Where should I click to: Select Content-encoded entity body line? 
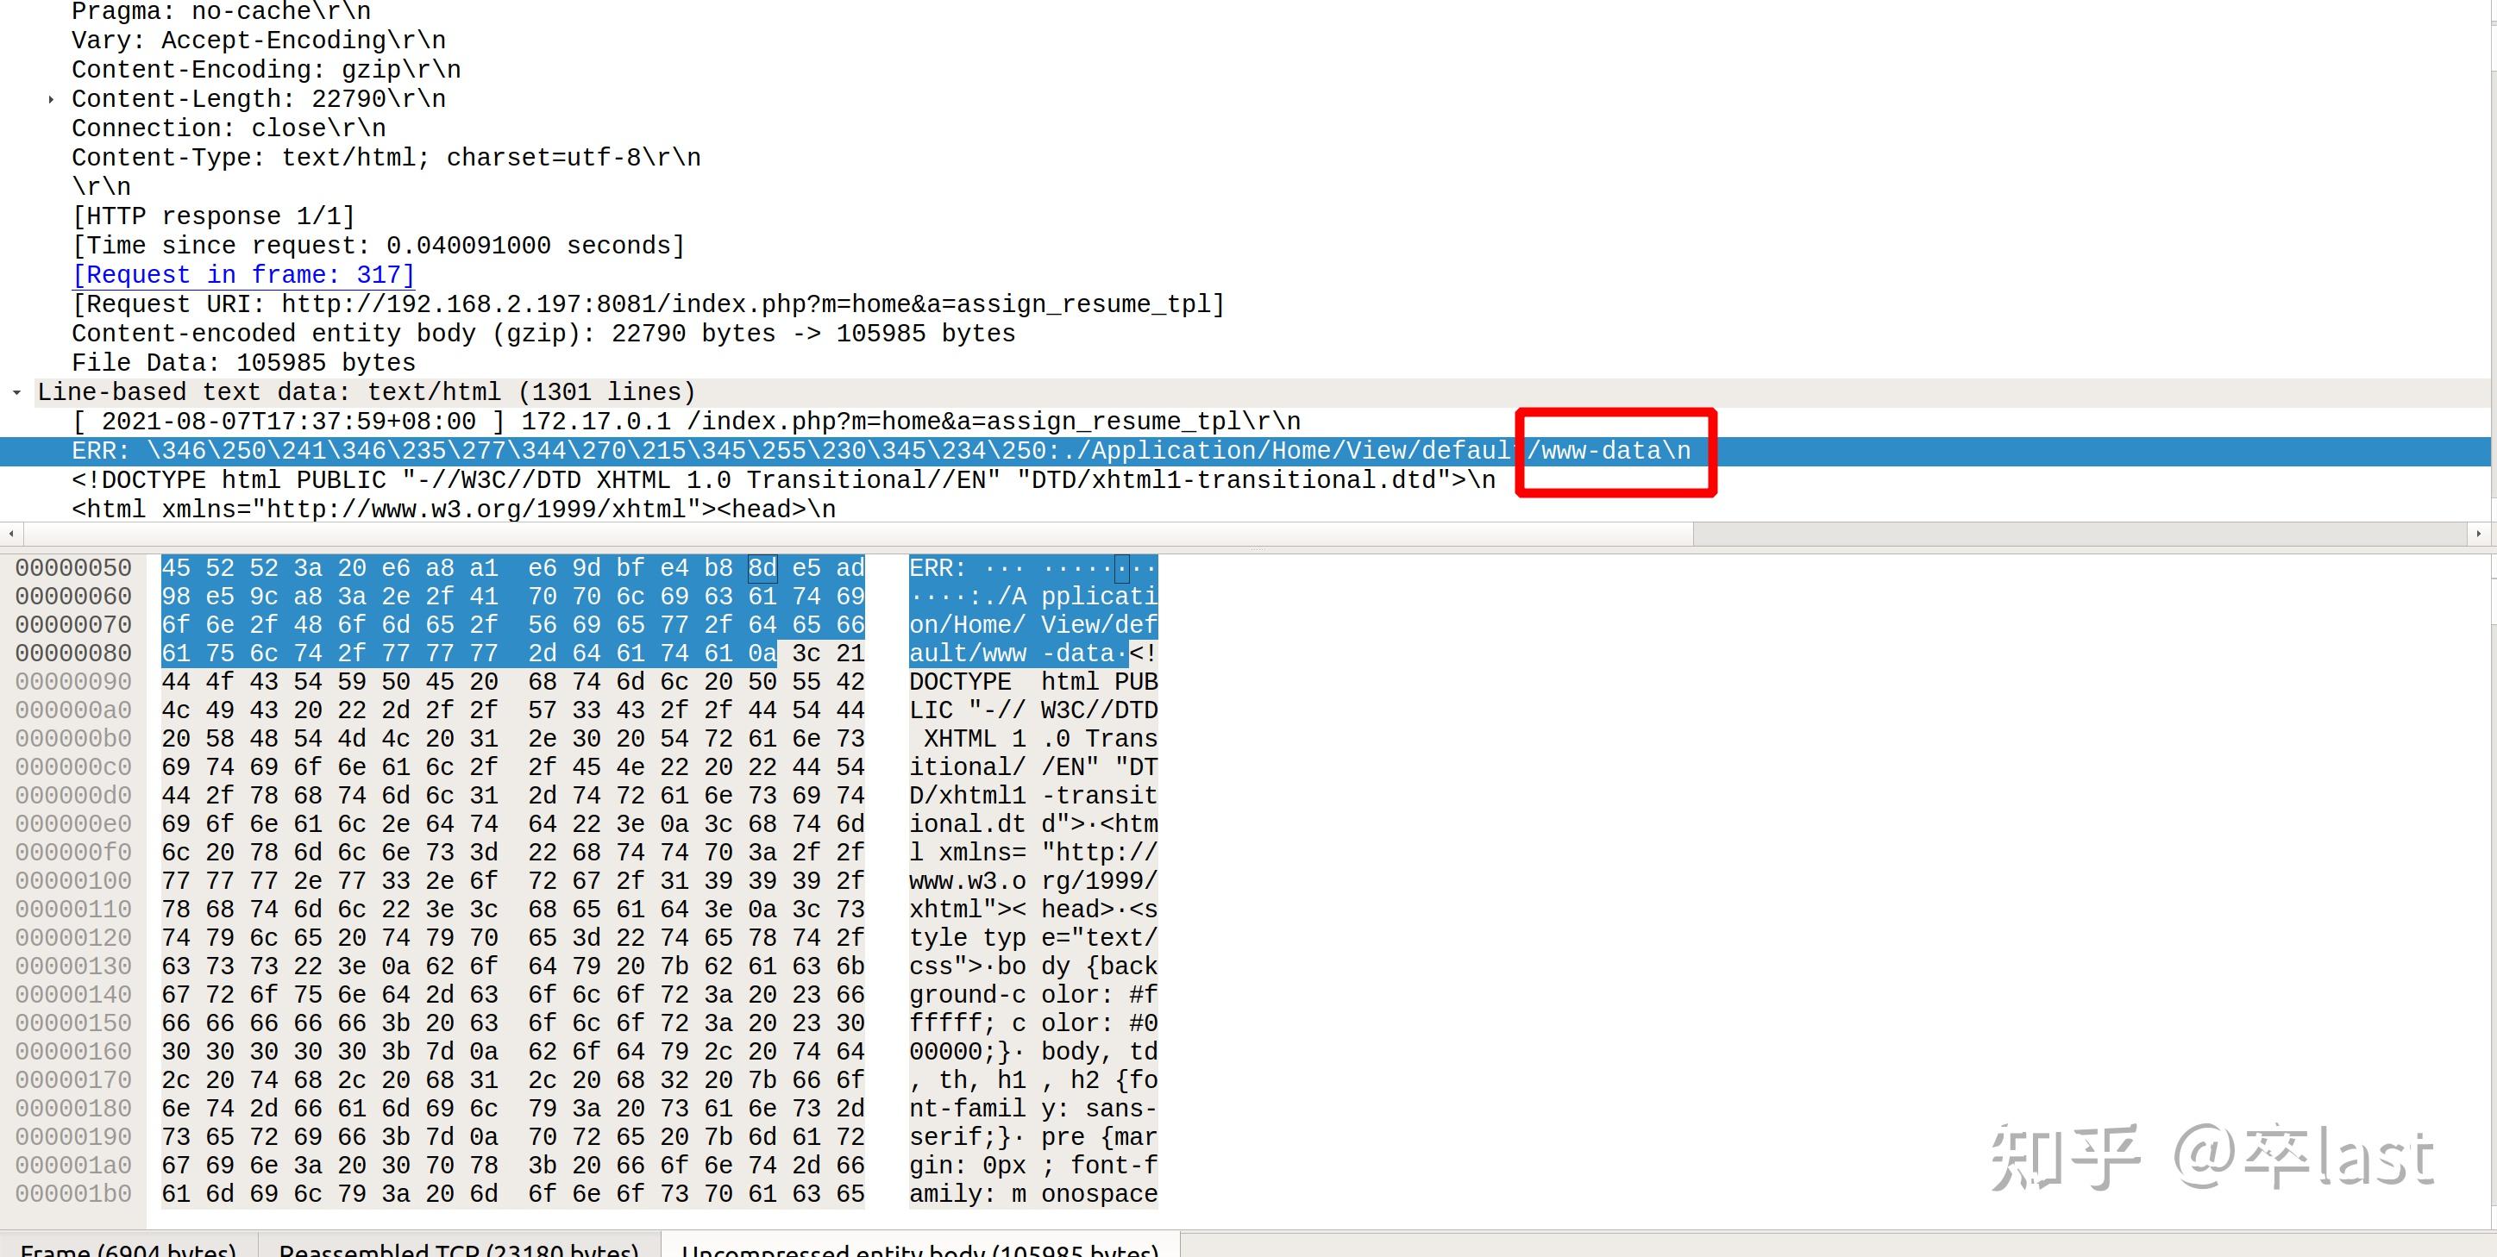point(543,335)
